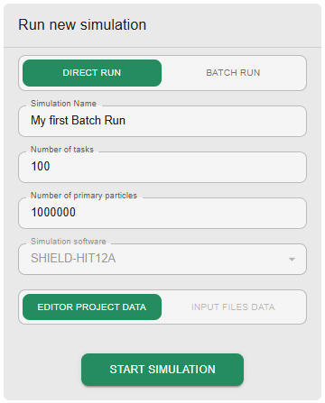Select the Direct Run mode
Viewport: 325px width, 403px height.
pyautogui.click(x=92, y=73)
